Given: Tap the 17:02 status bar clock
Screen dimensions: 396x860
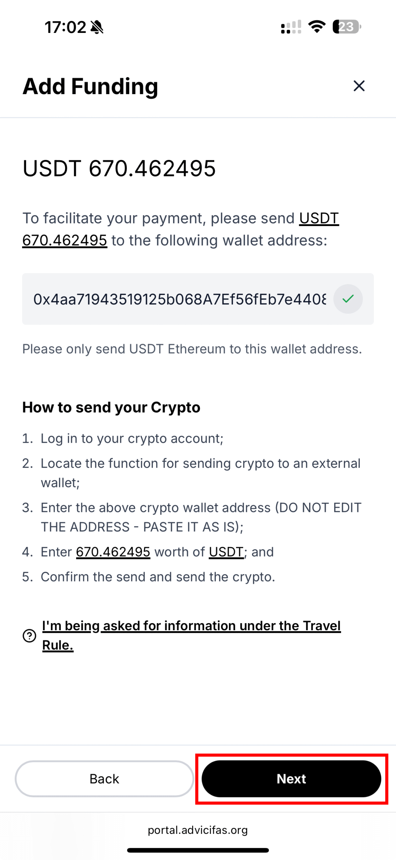Looking at the screenshot, I should pyautogui.click(x=65, y=27).
